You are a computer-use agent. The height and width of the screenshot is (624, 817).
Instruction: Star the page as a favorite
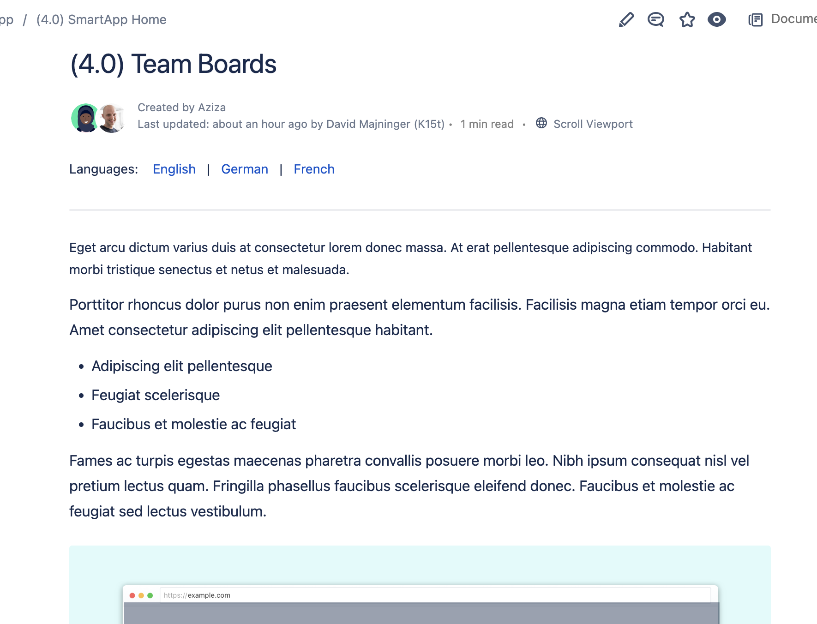click(x=686, y=20)
